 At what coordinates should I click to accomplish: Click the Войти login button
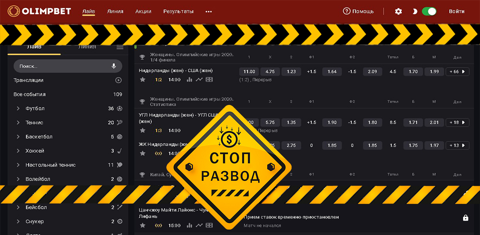457,12
